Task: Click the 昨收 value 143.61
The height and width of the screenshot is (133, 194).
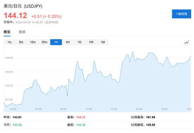Action: 17,117
